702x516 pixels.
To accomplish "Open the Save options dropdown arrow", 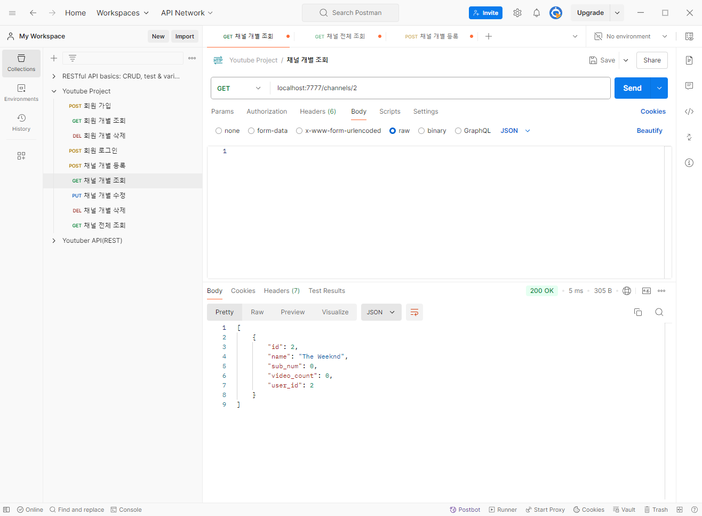I will pos(626,60).
